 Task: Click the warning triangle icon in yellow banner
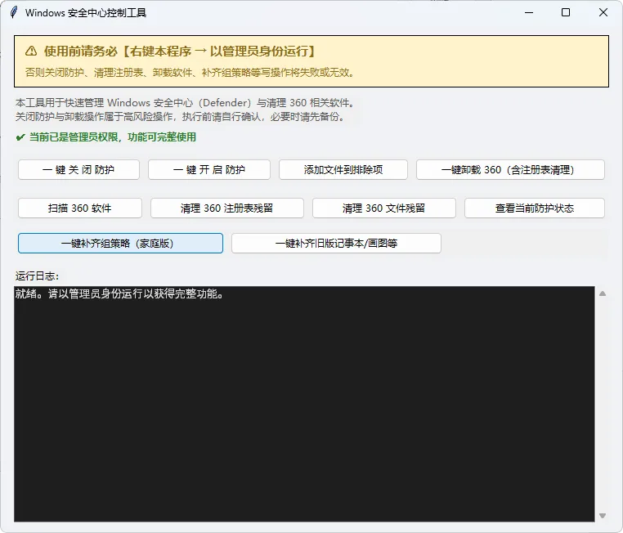[31, 52]
